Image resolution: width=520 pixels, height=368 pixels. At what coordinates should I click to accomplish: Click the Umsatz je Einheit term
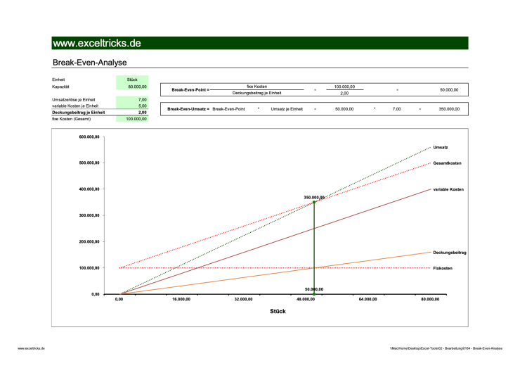[x=287, y=109]
